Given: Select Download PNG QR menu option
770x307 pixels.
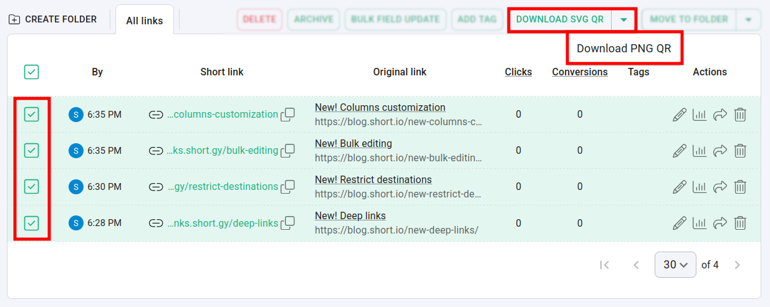Looking at the screenshot, I should click(624, 49).
